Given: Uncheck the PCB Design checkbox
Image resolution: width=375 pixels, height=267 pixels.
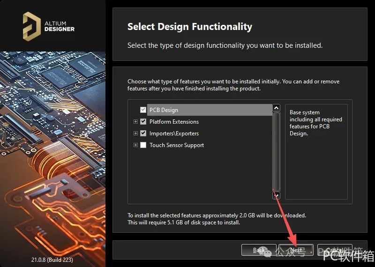Looking at the screenshot, I should pos(143,110).
